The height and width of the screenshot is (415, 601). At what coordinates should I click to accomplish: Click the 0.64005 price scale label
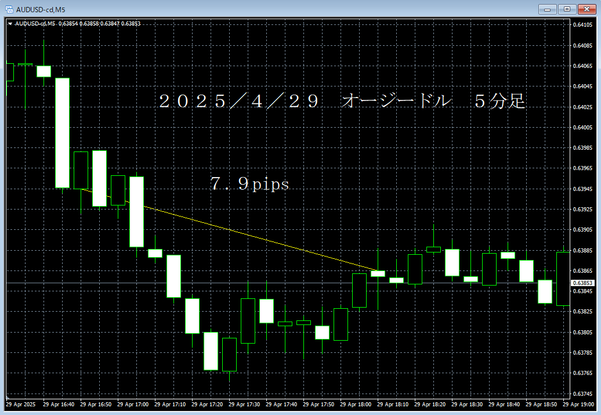[x=582, y=127]
